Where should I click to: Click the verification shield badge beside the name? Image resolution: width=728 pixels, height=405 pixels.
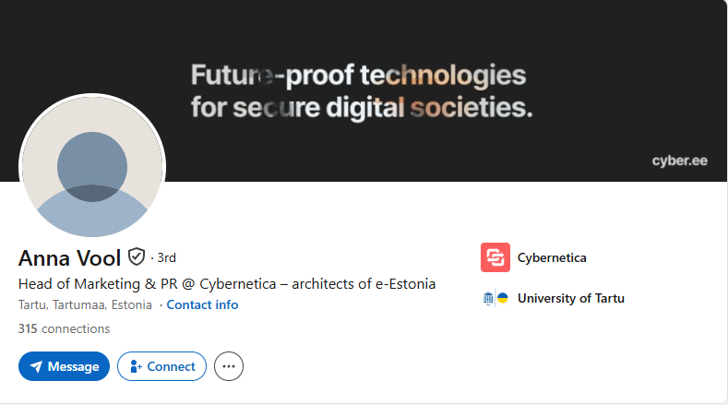tap(137, 256)
